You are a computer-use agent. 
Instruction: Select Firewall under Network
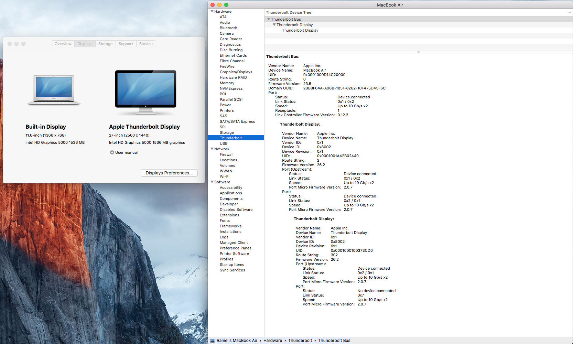click(x=226, y=154)
